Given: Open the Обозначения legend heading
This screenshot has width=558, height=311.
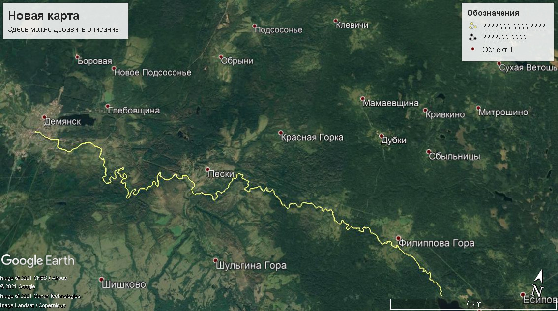Looking at the screenshot, I should tap(493, 13).
